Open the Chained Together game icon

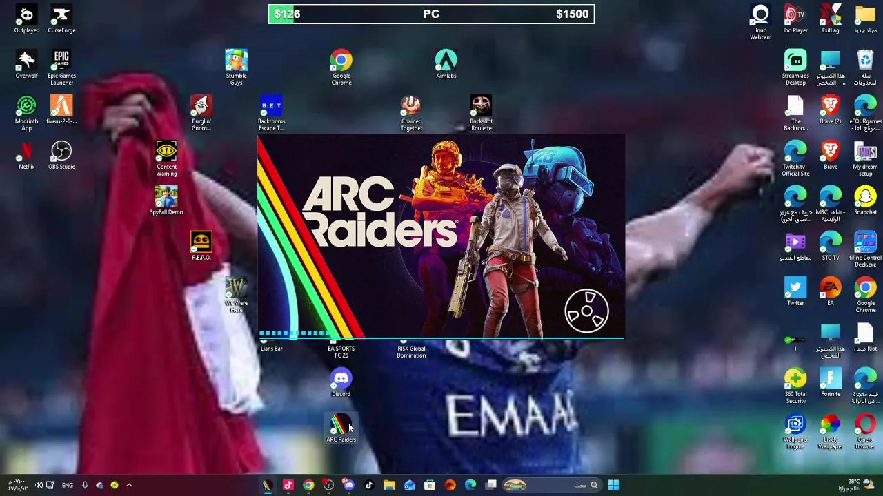pyautogui.click(x=411, y=113)
